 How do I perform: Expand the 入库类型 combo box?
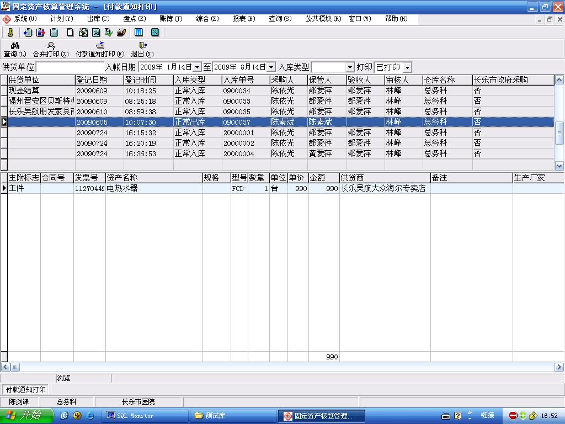[x=350, y=67]
